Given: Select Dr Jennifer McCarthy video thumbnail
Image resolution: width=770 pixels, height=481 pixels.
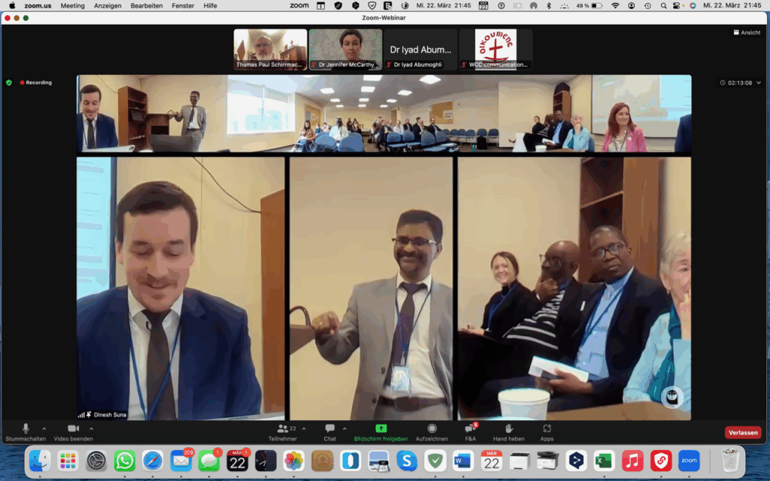Looking at the screenshot, I should (345, 49).
